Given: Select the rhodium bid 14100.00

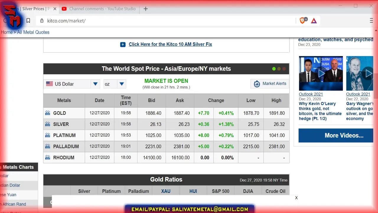Looking at the screenshot, I should pyautogui.click(x=152, y=158).
